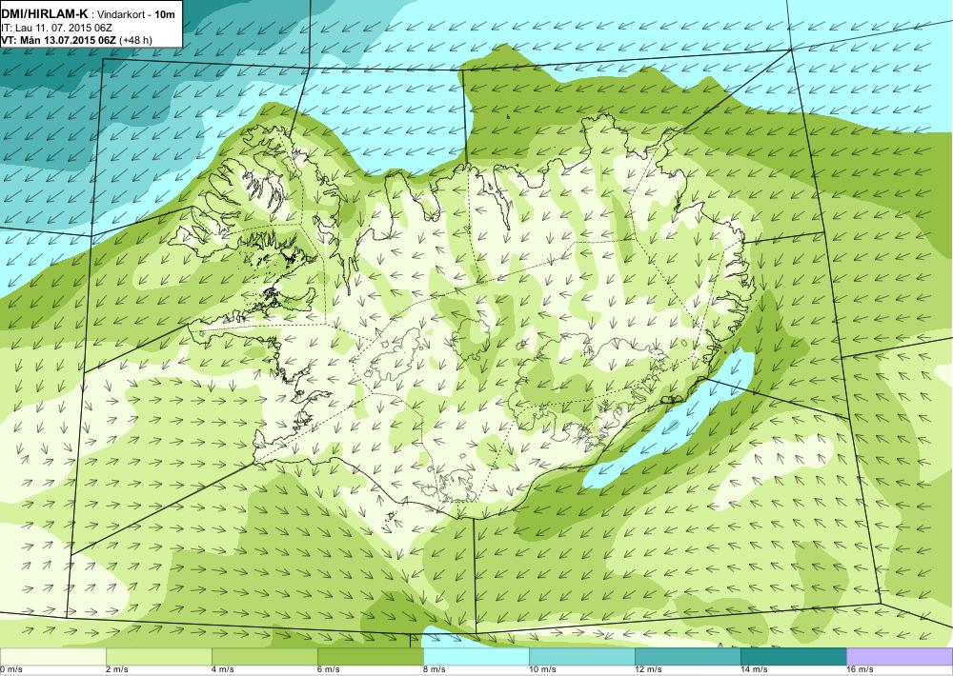
Task: Click the 'VT: Mán 13.07.2015 06Z' line
Action: 59,40
